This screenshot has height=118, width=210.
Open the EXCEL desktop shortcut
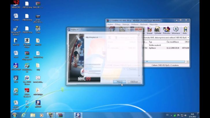[16, 91]
